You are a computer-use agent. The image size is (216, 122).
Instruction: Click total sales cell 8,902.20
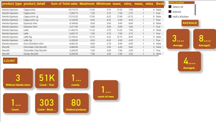click(74, 44)
